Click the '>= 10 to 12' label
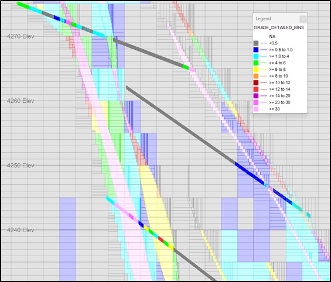331x282 pixels. coord(279,82)
